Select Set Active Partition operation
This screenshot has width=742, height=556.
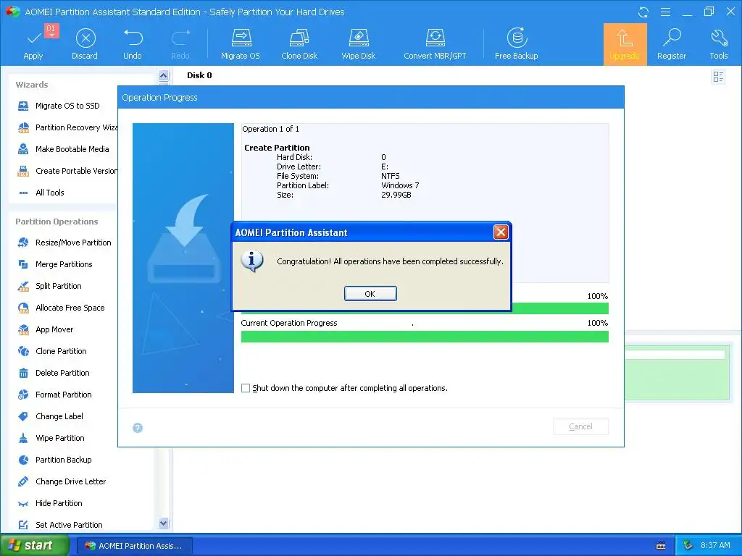coord(59,525)
